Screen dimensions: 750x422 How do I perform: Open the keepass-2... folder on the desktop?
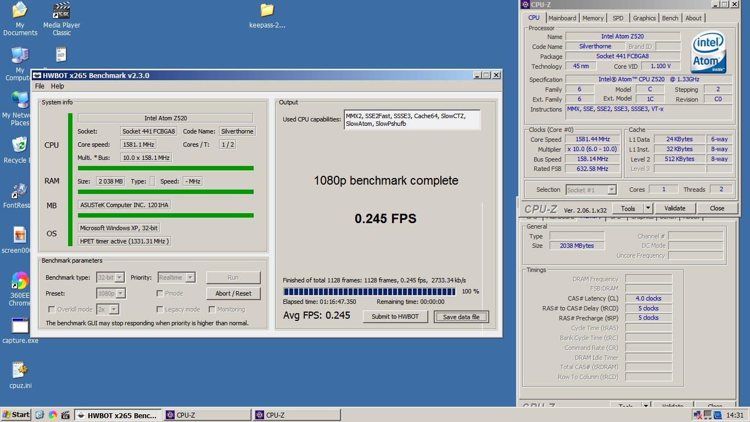(267, 15)
